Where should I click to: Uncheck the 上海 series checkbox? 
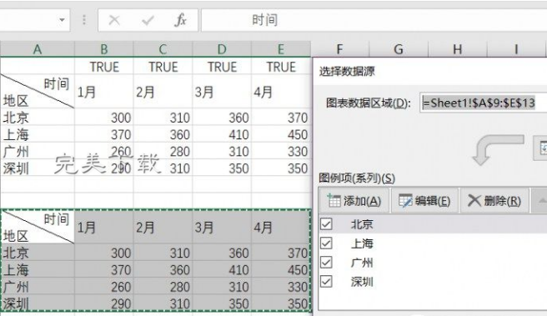point(326,243)
